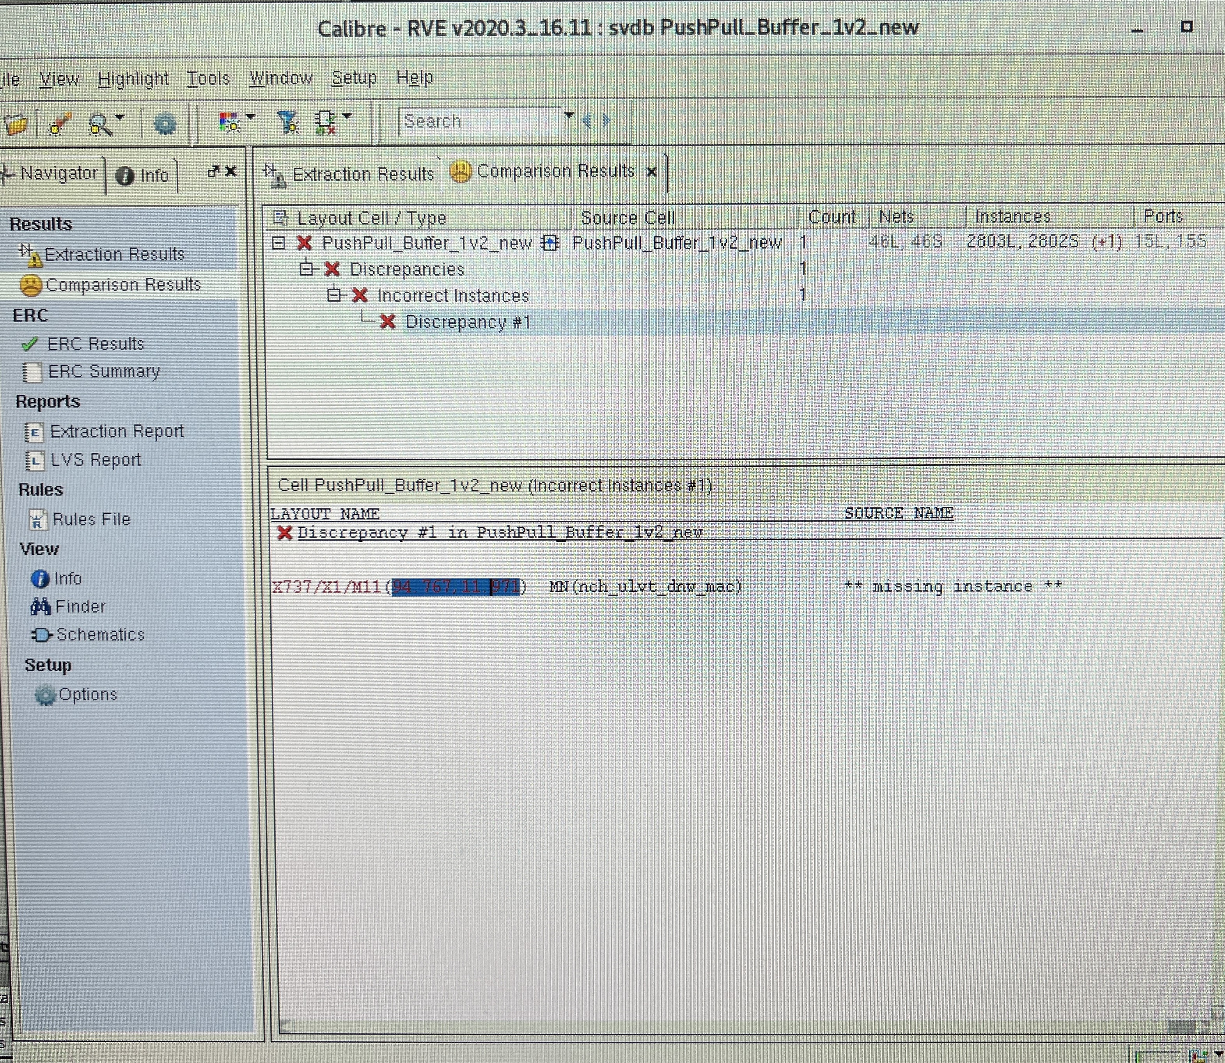Screen dimensions: 1225x1063
Task: Click the Ports value 15L, 15S
Action: point(1170,241)
